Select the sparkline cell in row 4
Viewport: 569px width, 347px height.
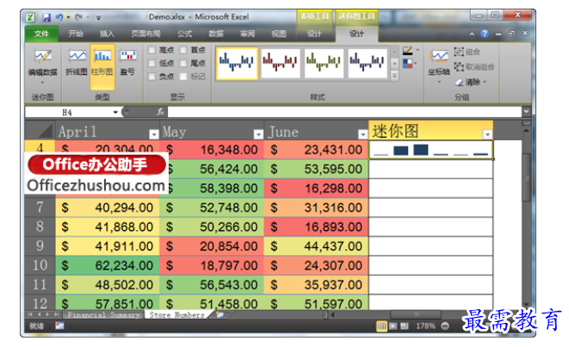click(x=430, y=150)
